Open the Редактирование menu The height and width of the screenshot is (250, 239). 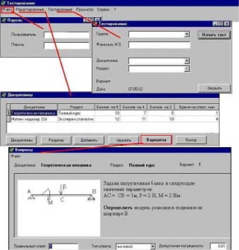(30, 10)
